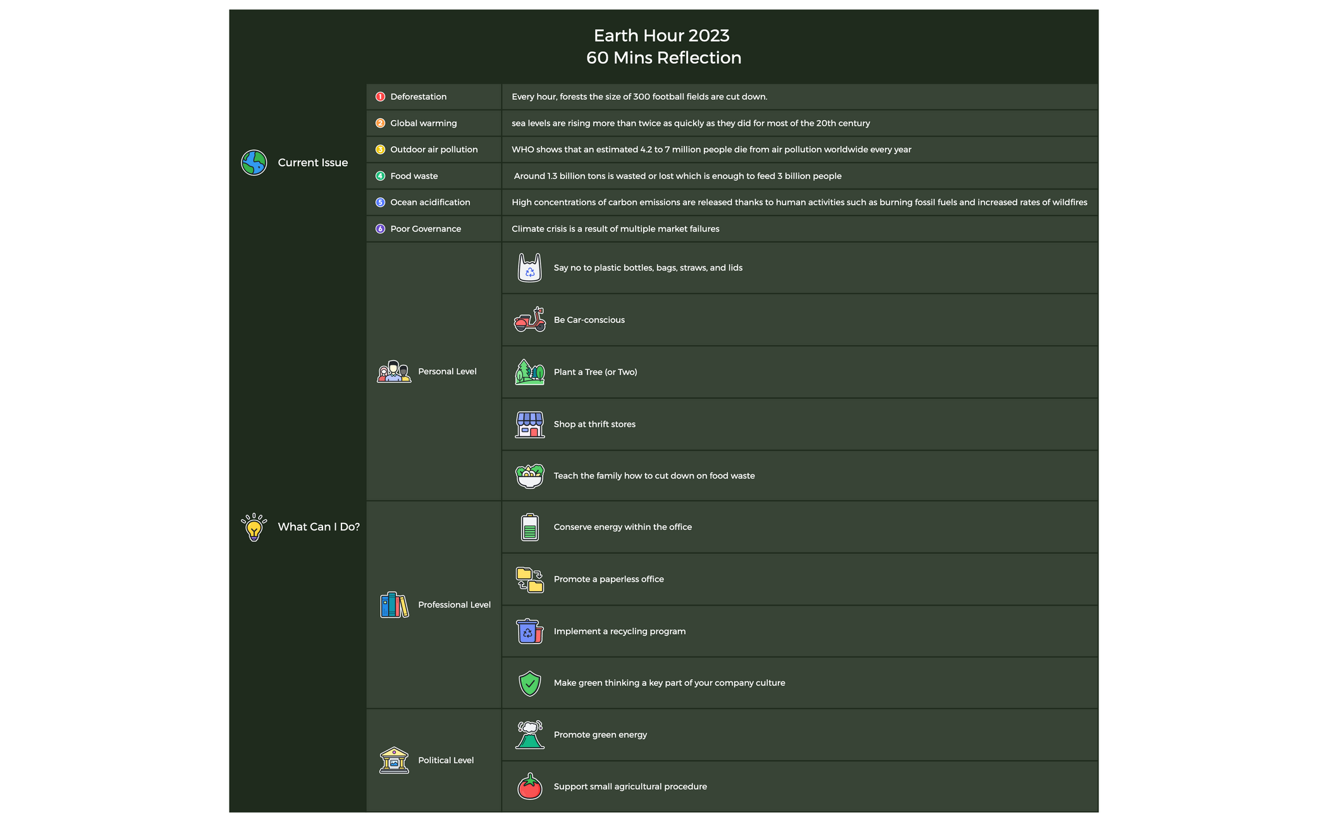Click the government building icon at Political Level
The height and width of the screenshot is (822, 1328).
click(394, 760)
